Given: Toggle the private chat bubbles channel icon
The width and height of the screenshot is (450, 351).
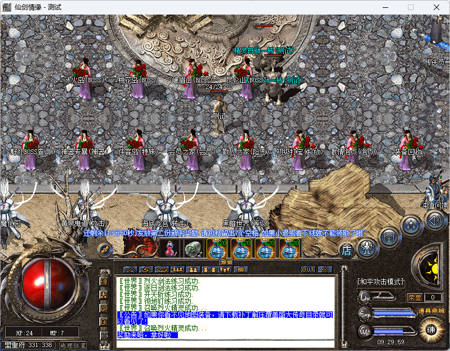Looking at the screenshot, I should [x=104, y=308].
